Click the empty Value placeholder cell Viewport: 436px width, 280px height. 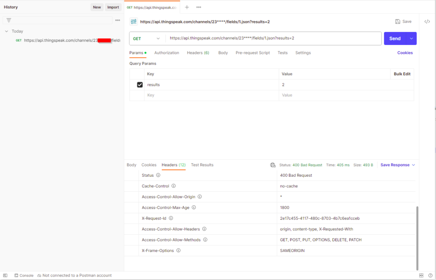[346, 95]
